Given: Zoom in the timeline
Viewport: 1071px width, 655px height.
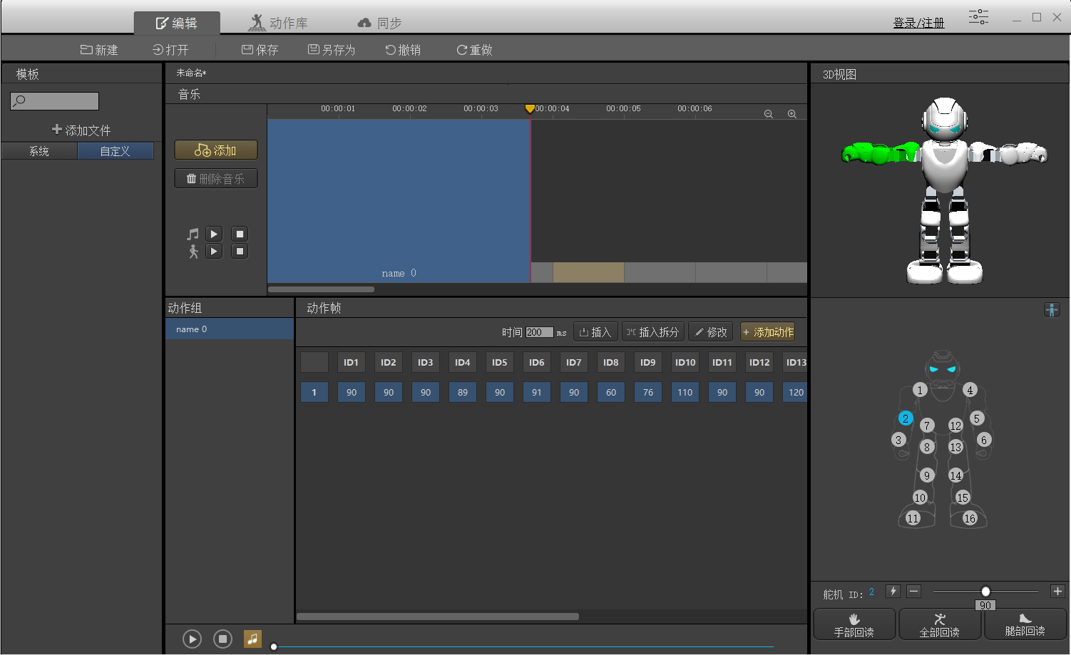Looking at the screenshot, I should [x=791, y=114].
